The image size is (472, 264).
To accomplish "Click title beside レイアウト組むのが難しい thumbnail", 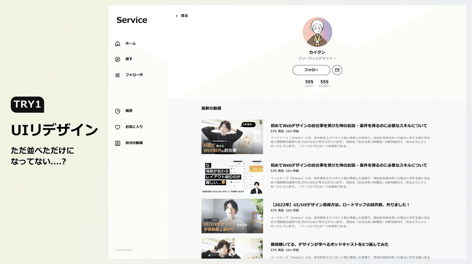I will coord(349,165).
